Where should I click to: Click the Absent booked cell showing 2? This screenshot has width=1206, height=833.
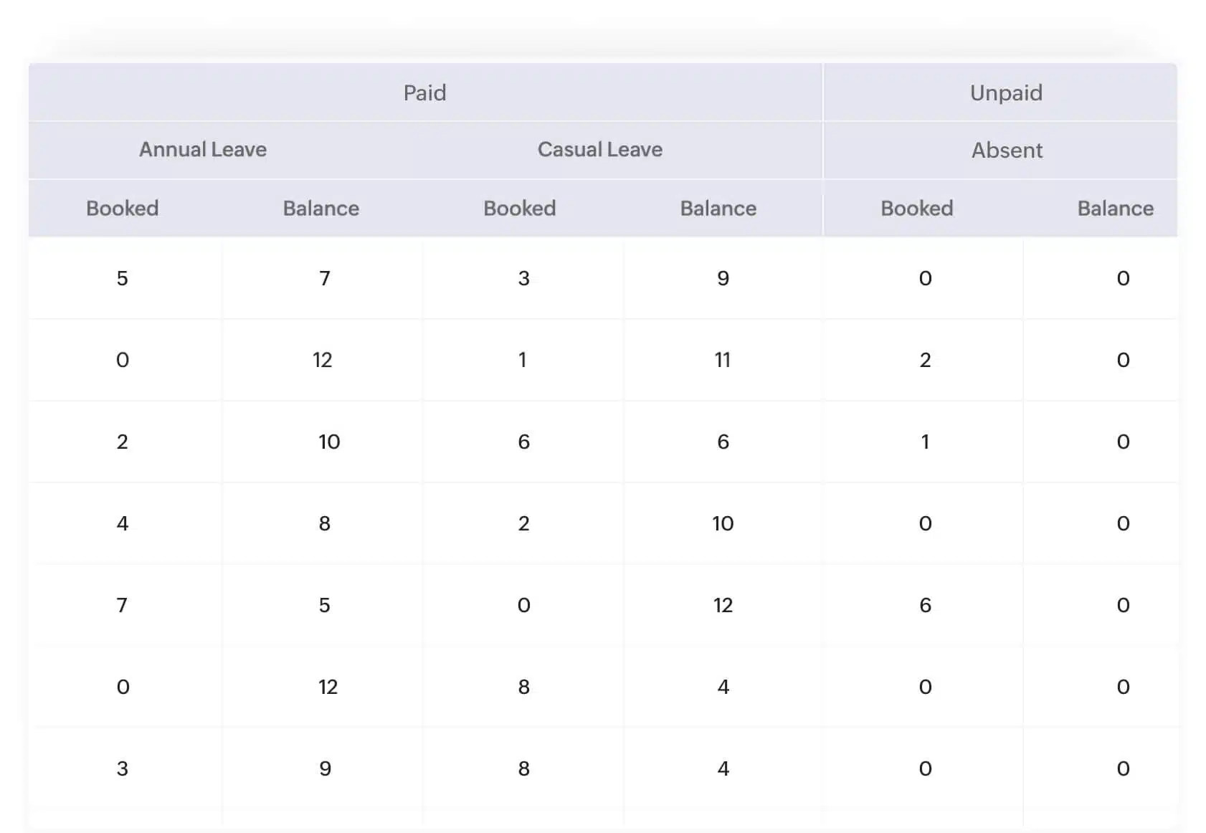click(926, 360)
